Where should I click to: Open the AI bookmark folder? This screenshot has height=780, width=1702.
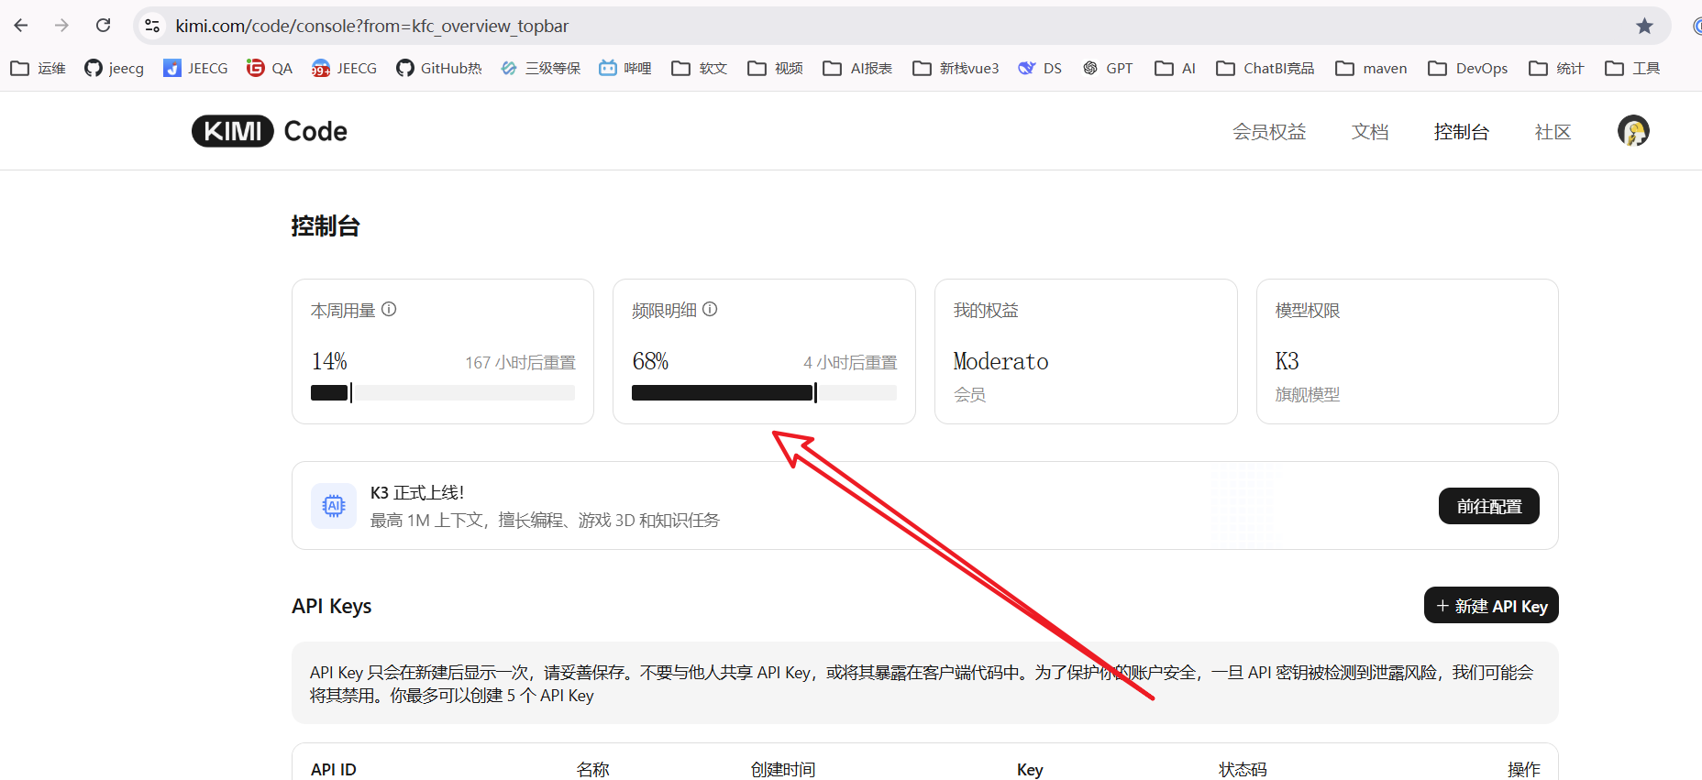pyautogui.click(x=1176, y=68)
